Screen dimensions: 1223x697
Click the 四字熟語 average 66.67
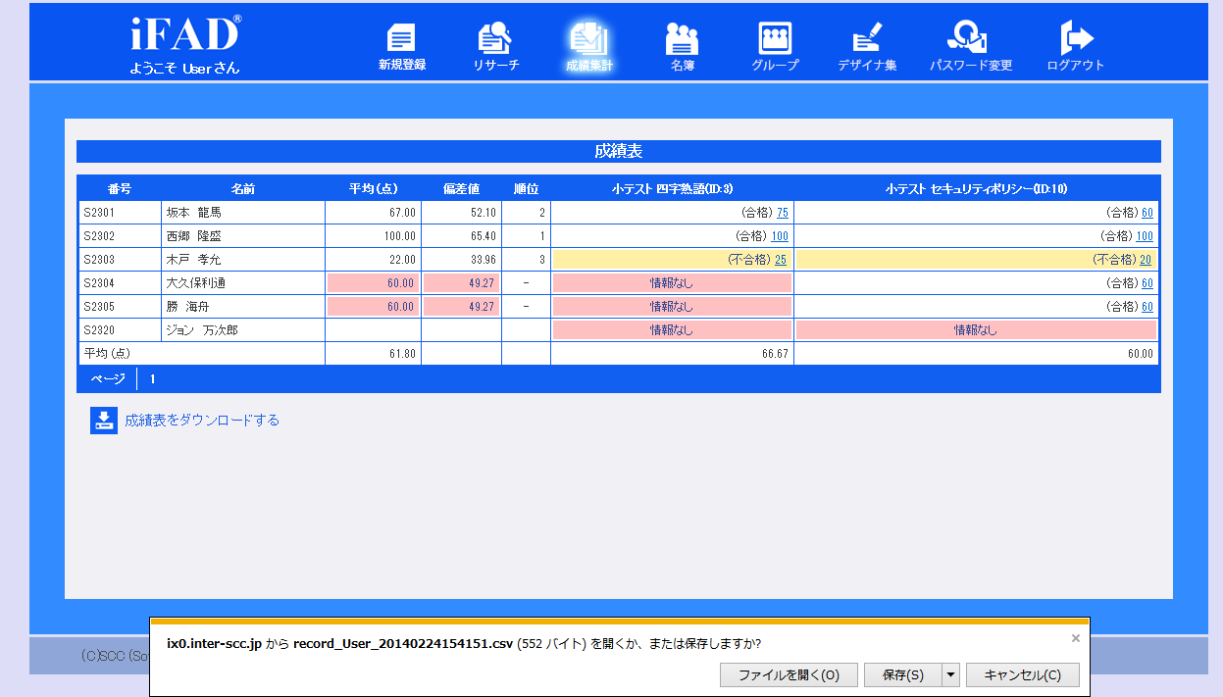click(775, 354)
